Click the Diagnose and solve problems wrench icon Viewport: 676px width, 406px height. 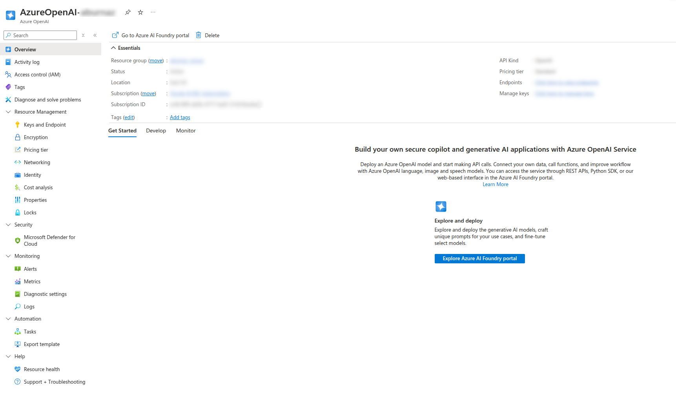coord(8,100)
